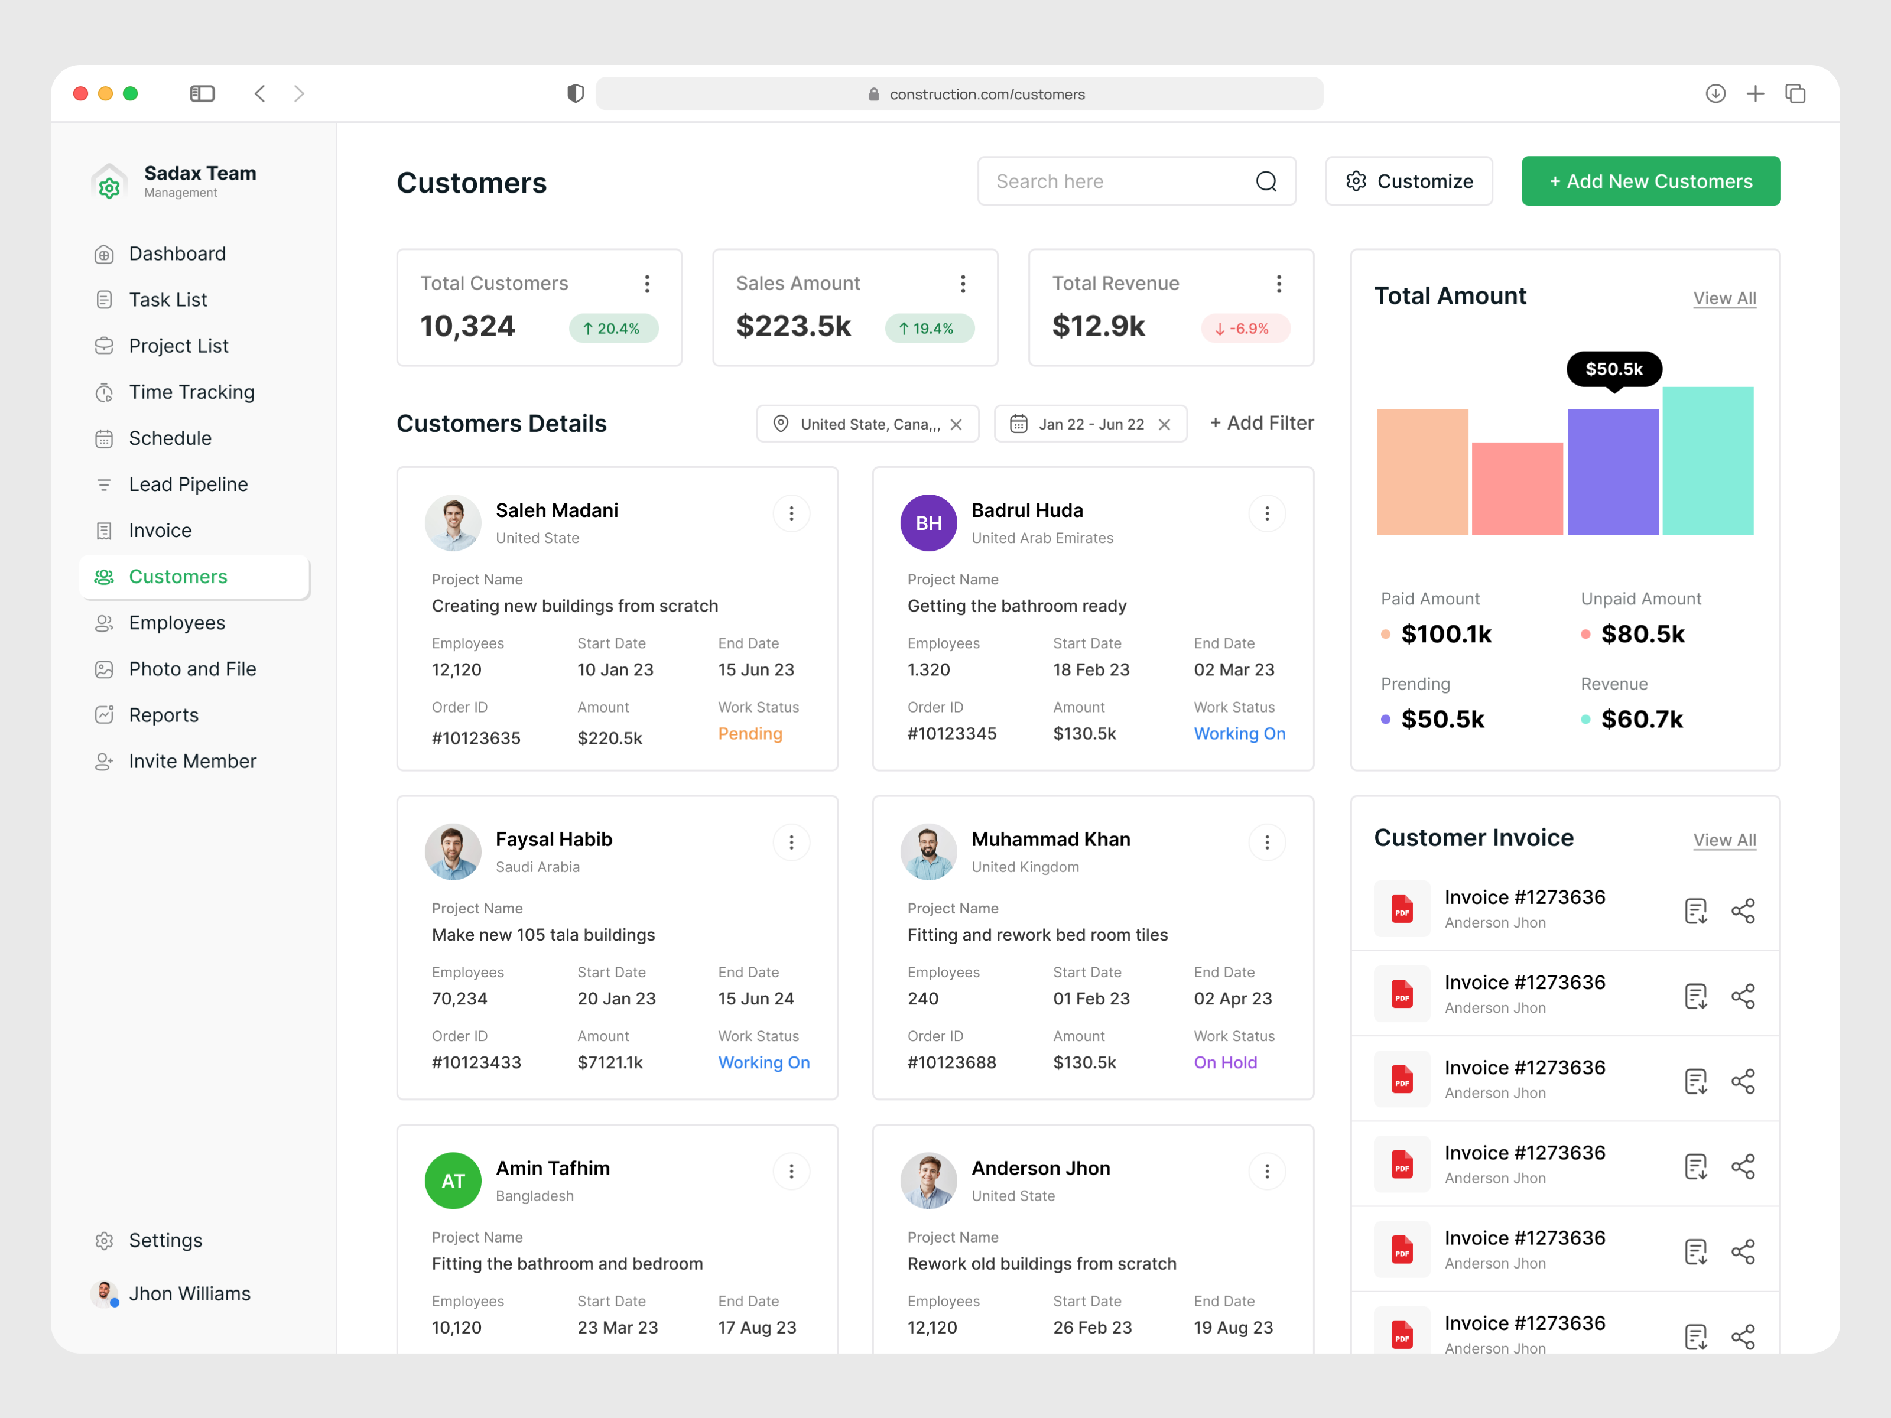Click the Reports icon in the sidebar
1891x1418 pixels.
pyautogui.click(x=104, y=714)
